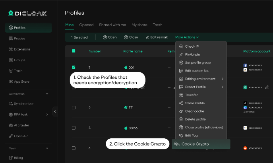Click the Delete profile trash icon
Image resolution: width=273 pixels, height=163 pixels.
coord(181,119)
